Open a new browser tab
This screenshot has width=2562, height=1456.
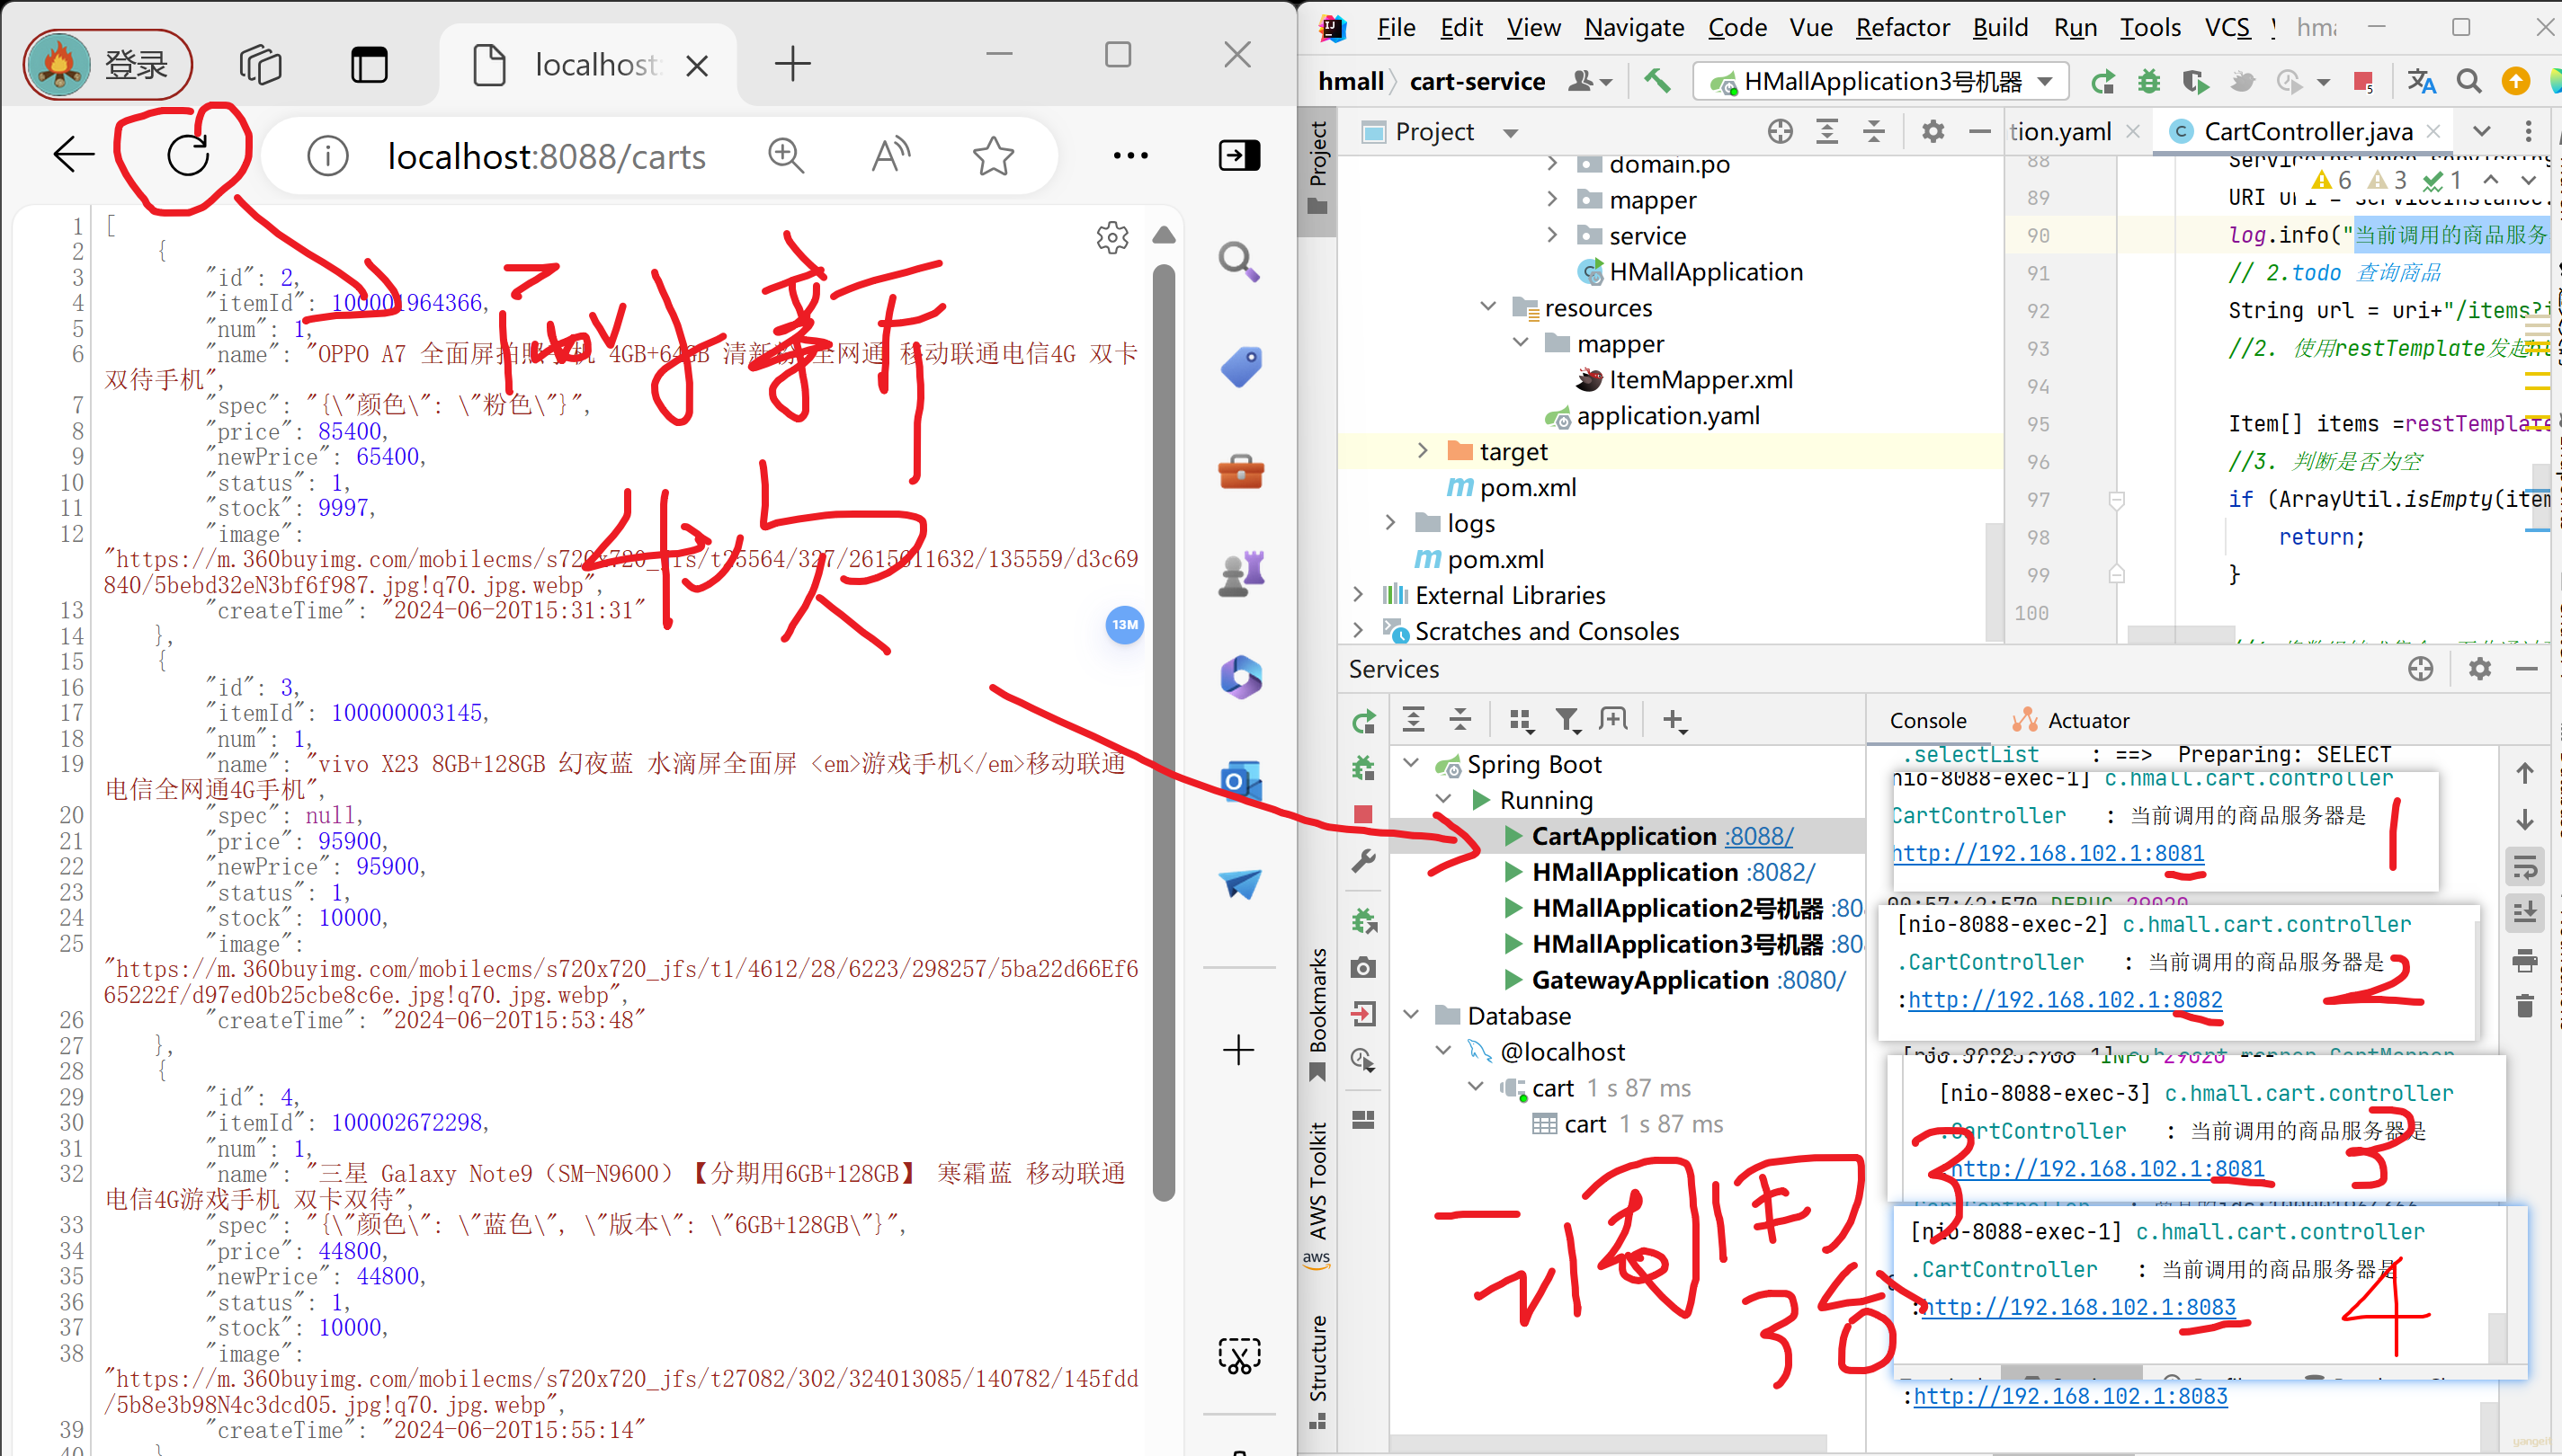click(x=792, y=64)
